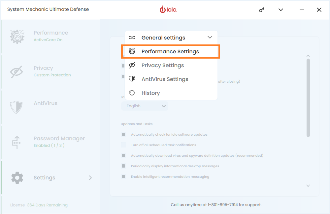Click the settings scrollbar up arrow
This screenshot has width=330, height=214.
click(308, 56)
